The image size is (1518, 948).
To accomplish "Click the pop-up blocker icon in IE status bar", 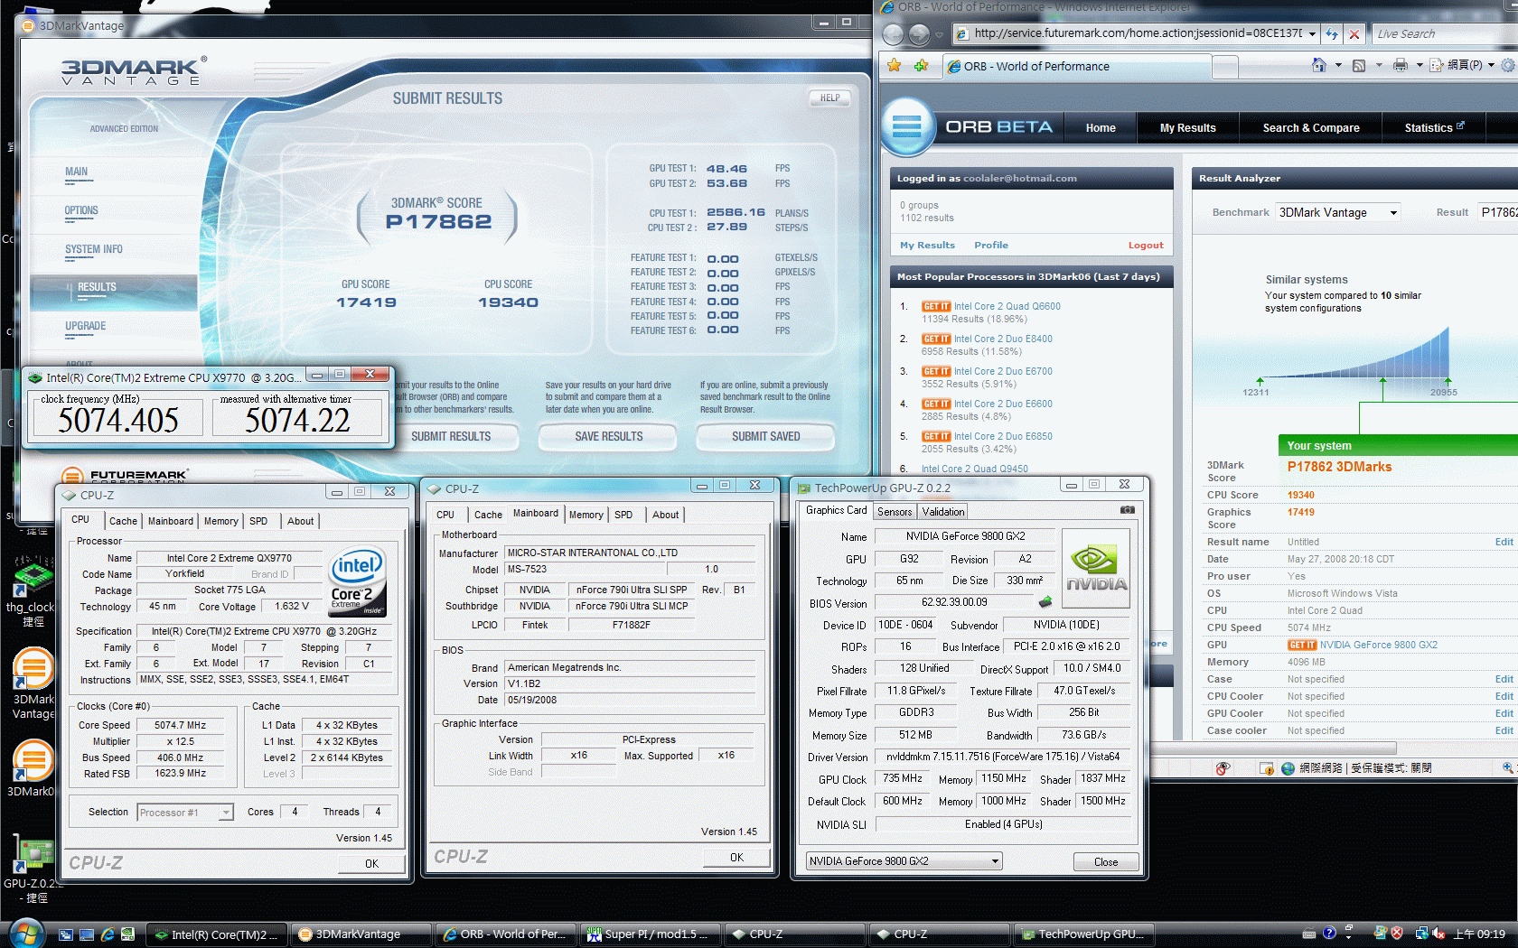I will pos(1223,768).
